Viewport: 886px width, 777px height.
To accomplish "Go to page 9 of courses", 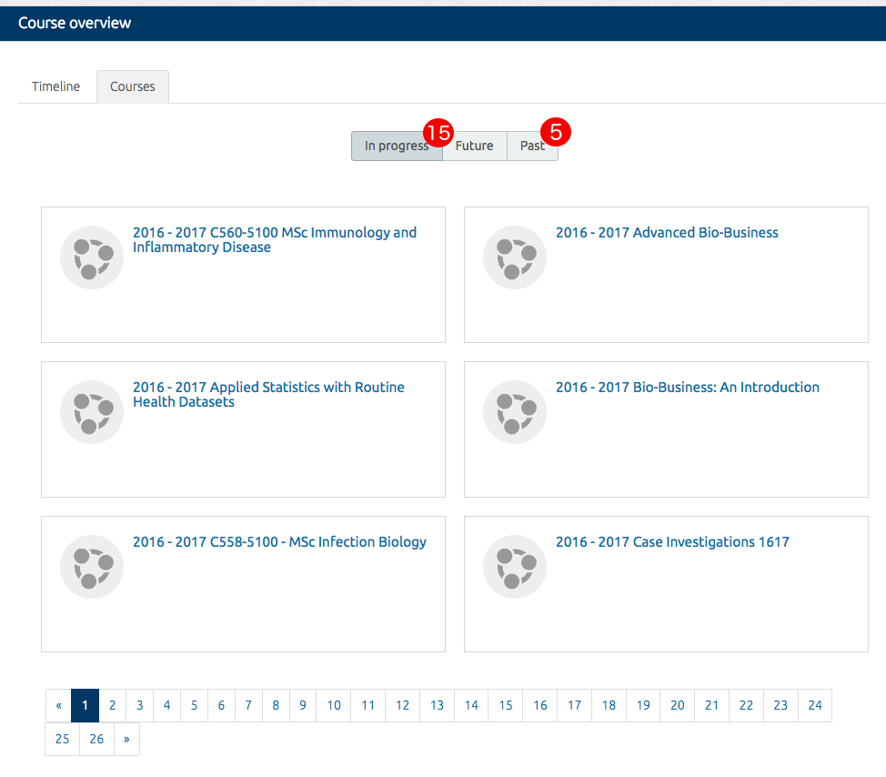I will 303,705.
